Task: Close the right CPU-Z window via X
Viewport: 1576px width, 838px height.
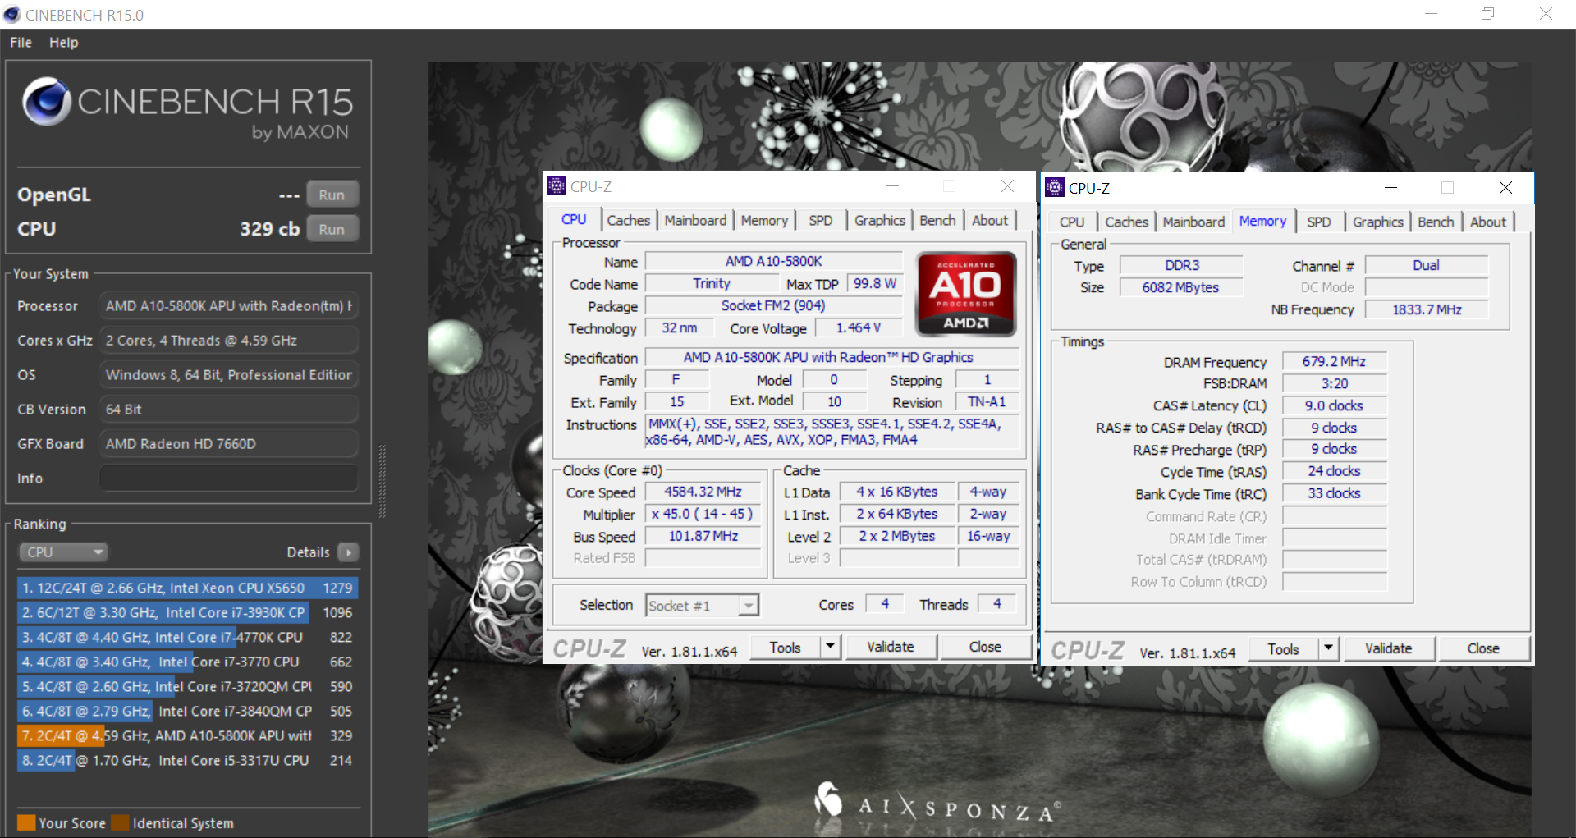Action: click(x=1505, y=188)
